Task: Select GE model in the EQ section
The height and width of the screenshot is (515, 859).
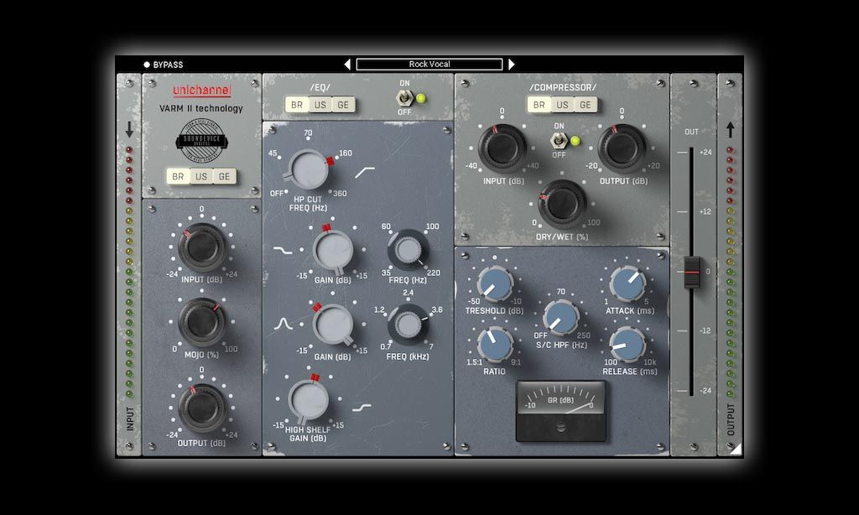Action: click(343, 105)
